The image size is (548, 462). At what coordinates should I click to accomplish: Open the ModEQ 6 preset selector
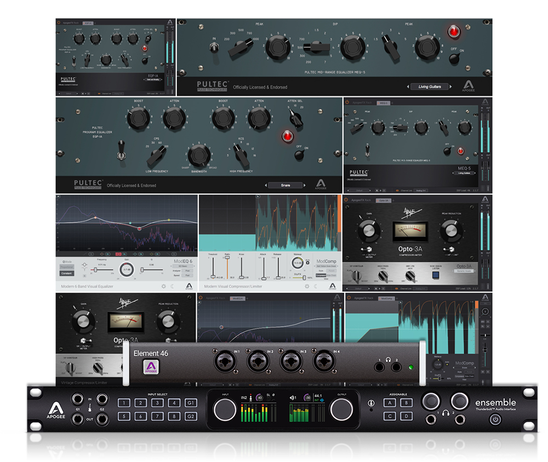(183, 266)
